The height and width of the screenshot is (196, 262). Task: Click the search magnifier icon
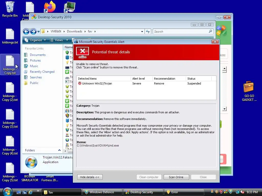(x=210, y=31)
